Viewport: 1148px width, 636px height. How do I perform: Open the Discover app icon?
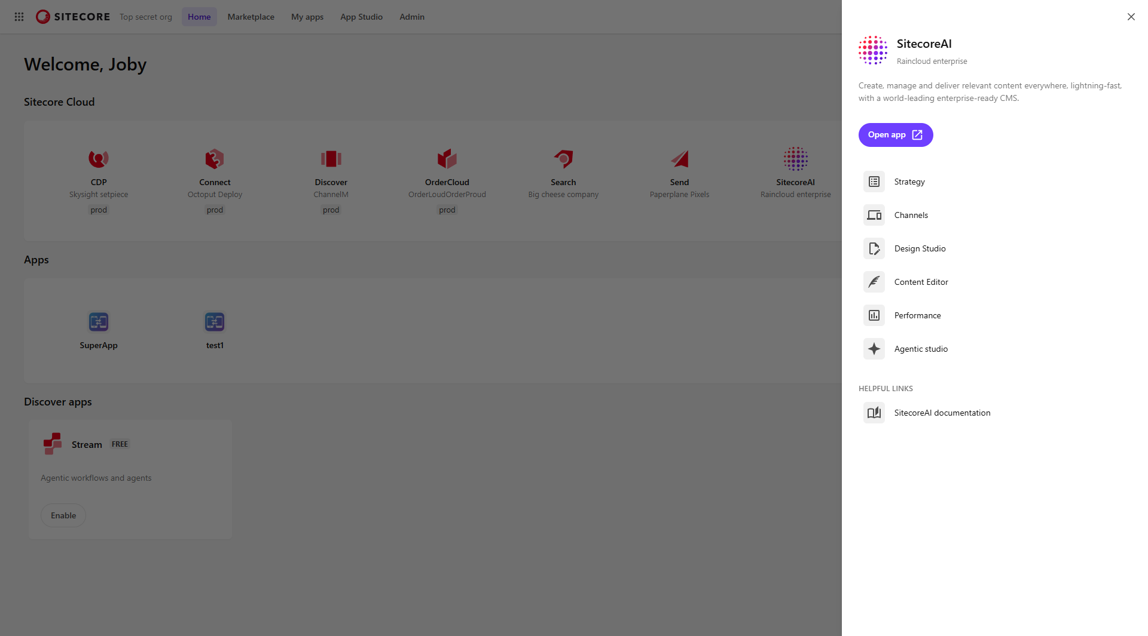click(331, 159)
